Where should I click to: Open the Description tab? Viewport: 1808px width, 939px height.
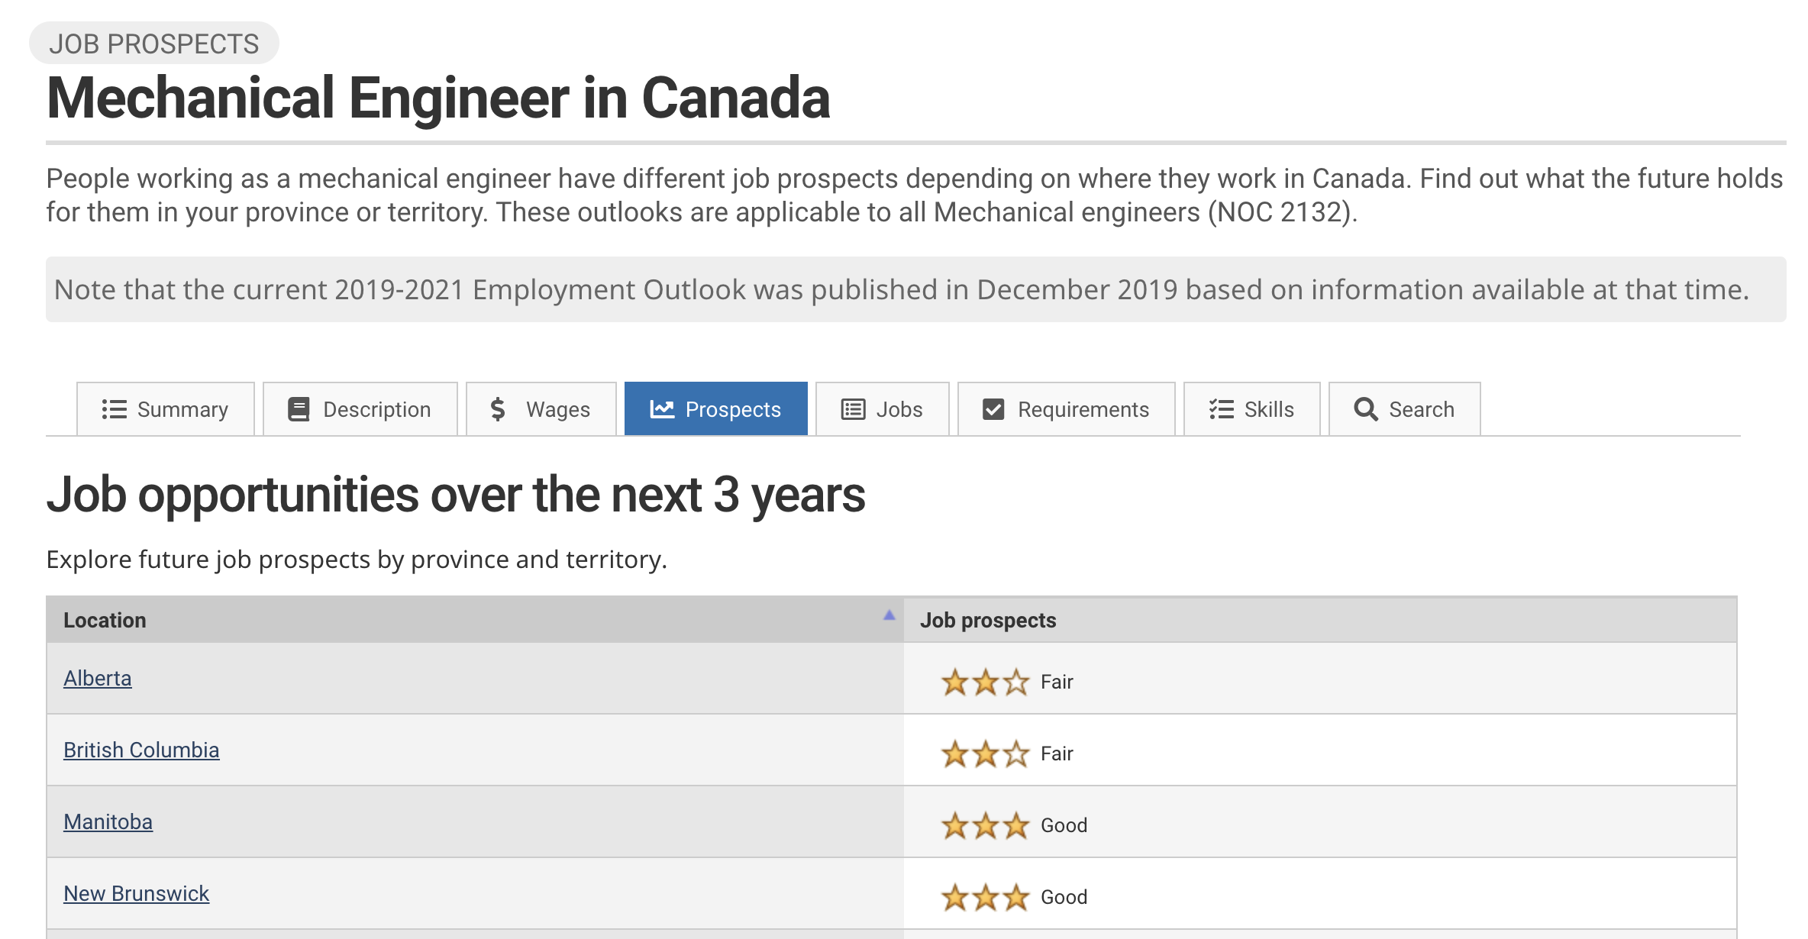click(360, 408)
